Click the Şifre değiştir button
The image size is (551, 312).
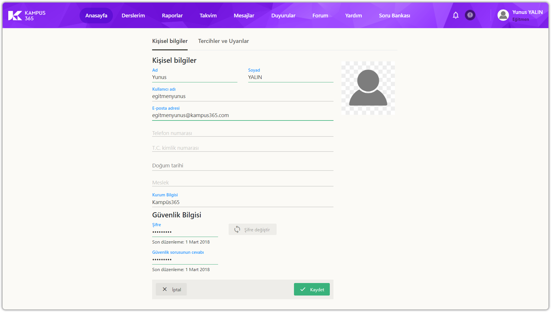click(x=252, y=230)
